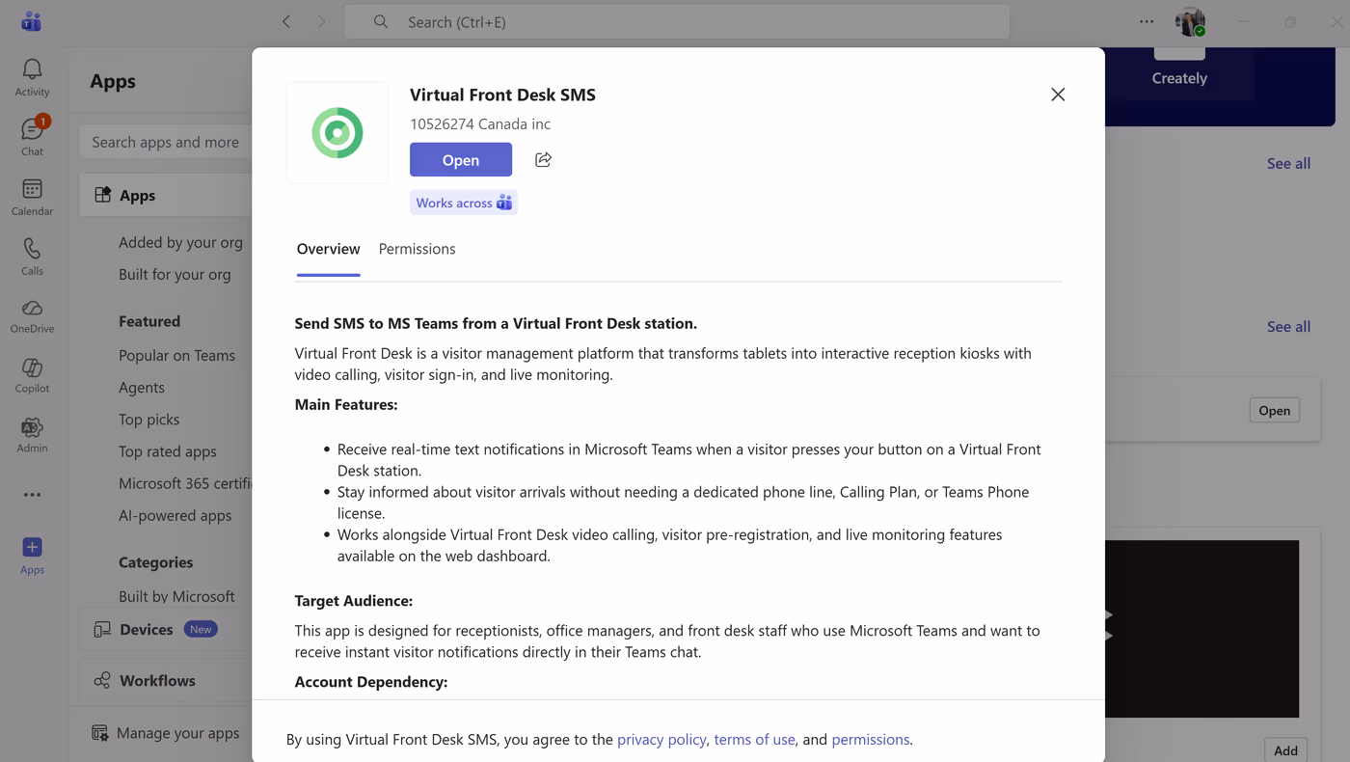
Task: Open the Devices section
Action: (x=166, y=629)
